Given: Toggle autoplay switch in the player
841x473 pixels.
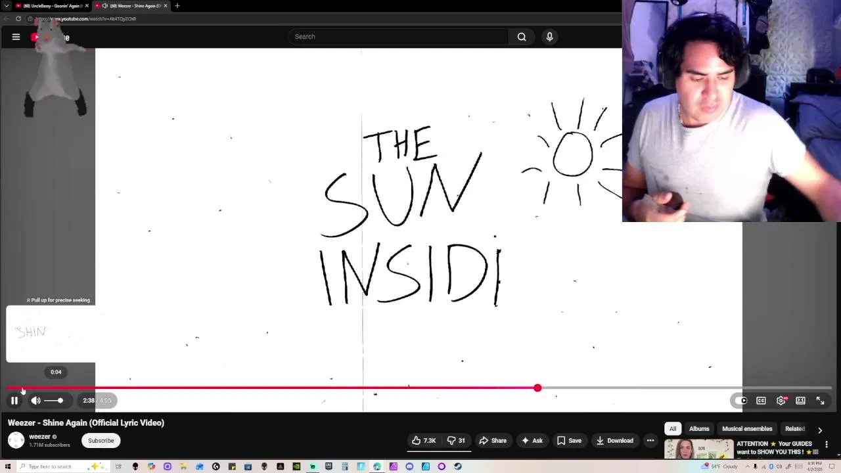Looking at the screenshot, I should coord(741,401).
